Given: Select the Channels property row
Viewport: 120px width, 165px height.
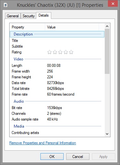Looking at the screenshot, I should coord(57,114).
